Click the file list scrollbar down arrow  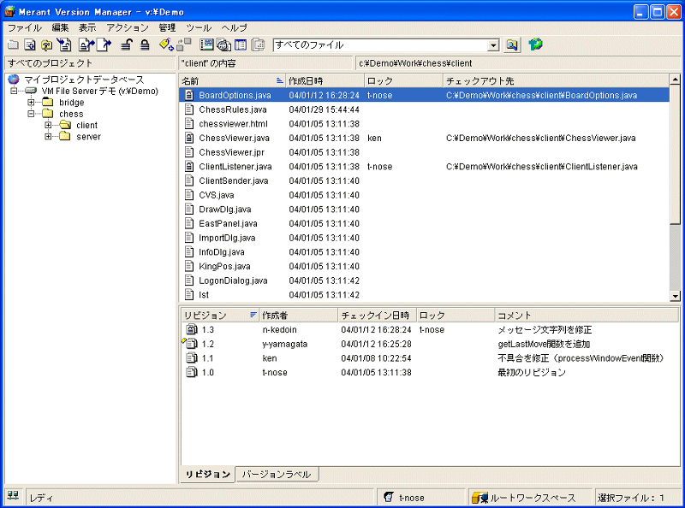click(675, 296)
